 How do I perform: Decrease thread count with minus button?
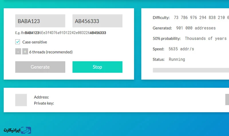(x=18, y=52)
